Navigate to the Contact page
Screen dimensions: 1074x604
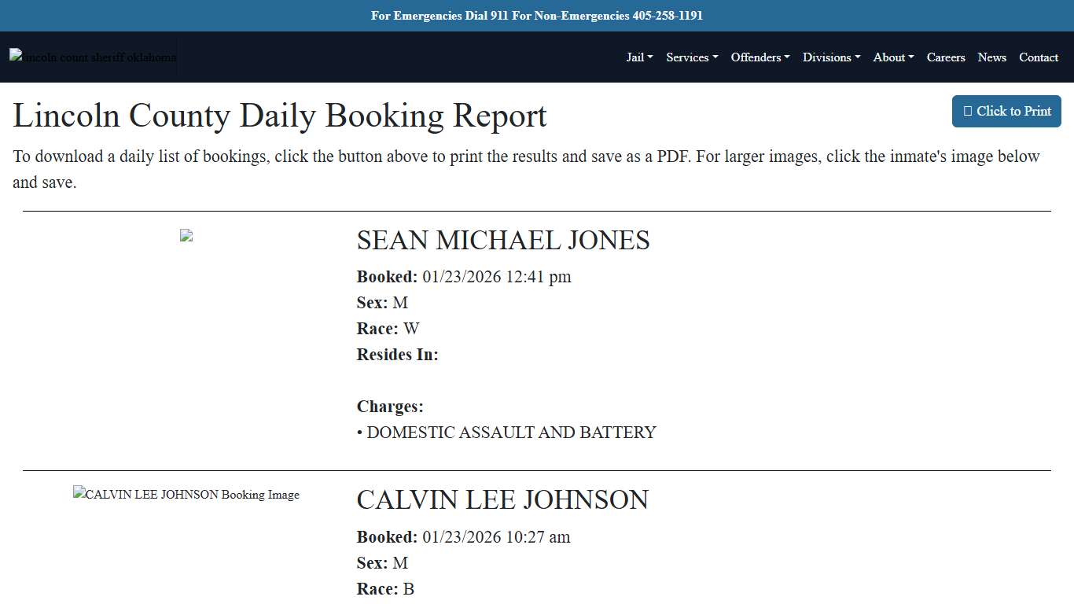click(x=1039, y=57)
